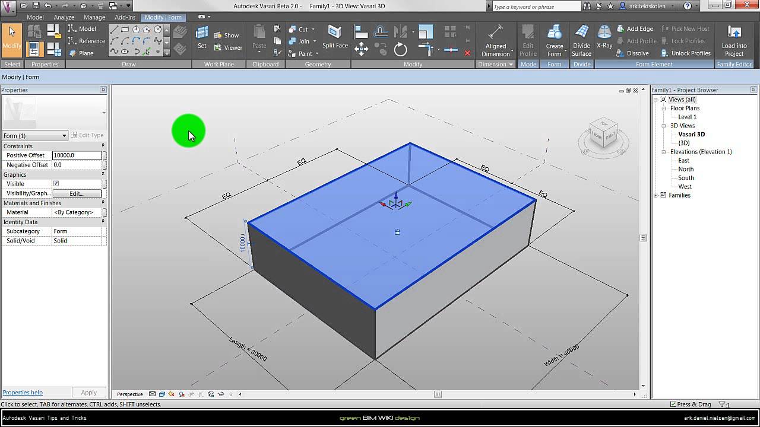Collapse the Views (all) tree node

(656, 100)
